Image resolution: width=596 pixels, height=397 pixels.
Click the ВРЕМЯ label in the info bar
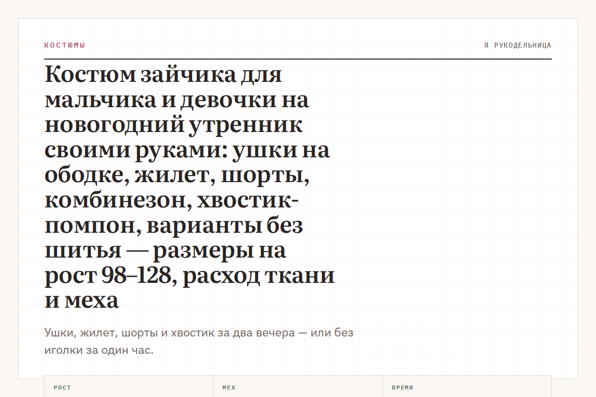click(x=402, y=388)
